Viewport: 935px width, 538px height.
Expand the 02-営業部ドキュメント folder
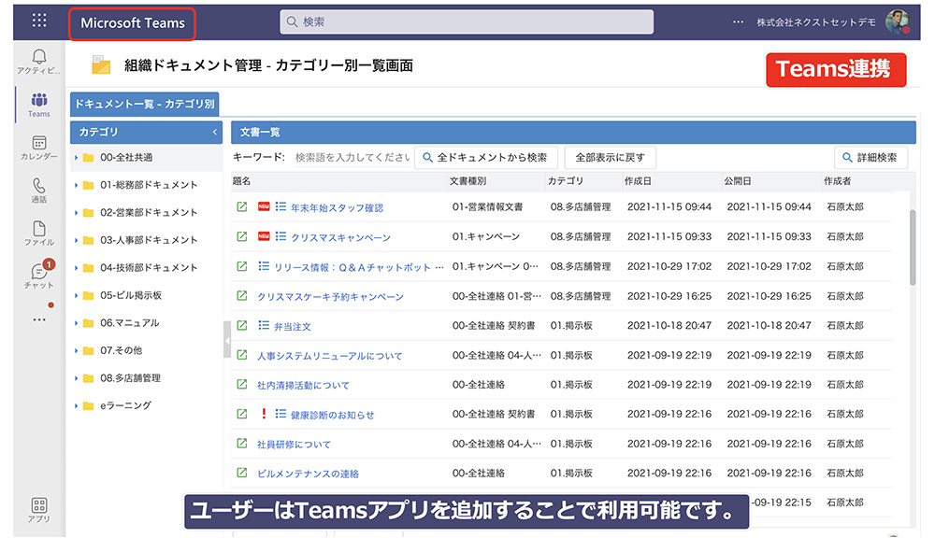coord(77,213)
